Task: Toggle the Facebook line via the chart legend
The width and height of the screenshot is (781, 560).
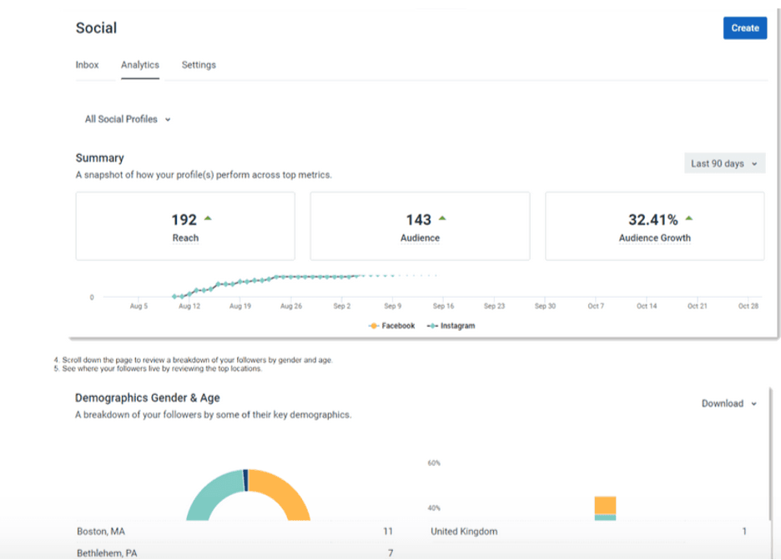Action: click(x=391, y=326)
